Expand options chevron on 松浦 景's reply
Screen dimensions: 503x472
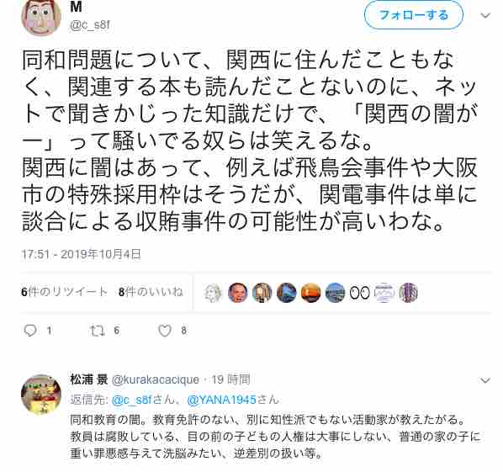point(485,380)
